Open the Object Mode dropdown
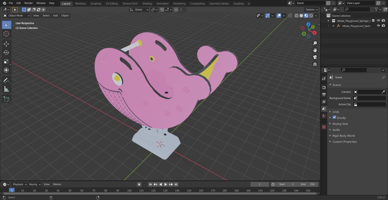The width and height of the screenshot is (388, 200). (x=16, y=16)
